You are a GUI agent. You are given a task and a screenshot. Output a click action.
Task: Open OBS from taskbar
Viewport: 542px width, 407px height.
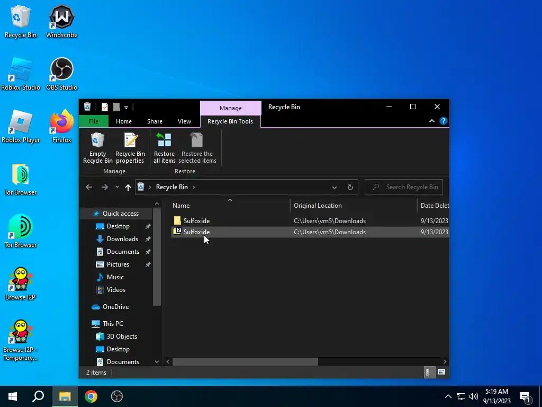point(117,396)
